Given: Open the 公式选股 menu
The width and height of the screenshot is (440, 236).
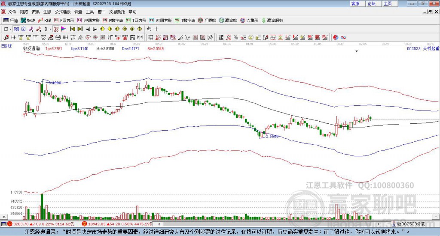Looking at the screenshot, I should pyautogui.click(x=63, y=12).
